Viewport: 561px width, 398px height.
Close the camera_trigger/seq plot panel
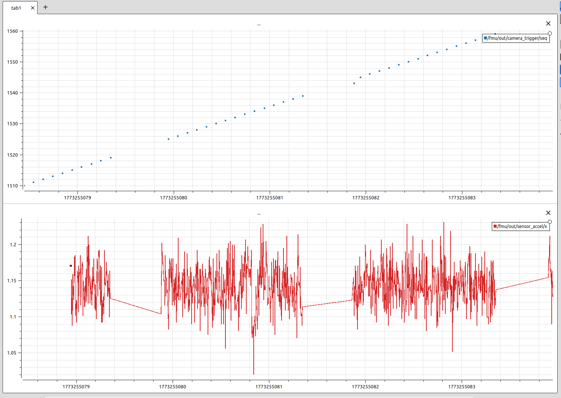coord(548,23)
